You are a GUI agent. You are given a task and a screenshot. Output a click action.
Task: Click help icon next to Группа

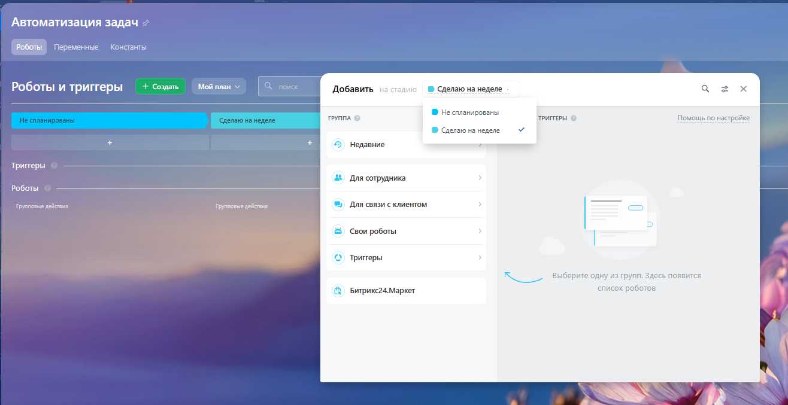tap(357, 118)
